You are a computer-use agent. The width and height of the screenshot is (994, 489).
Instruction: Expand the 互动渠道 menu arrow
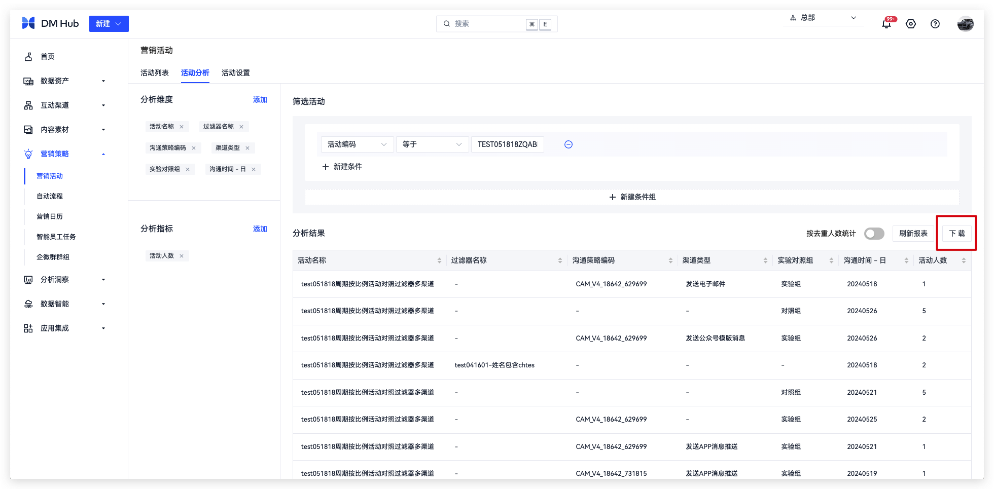coord(103,105)
